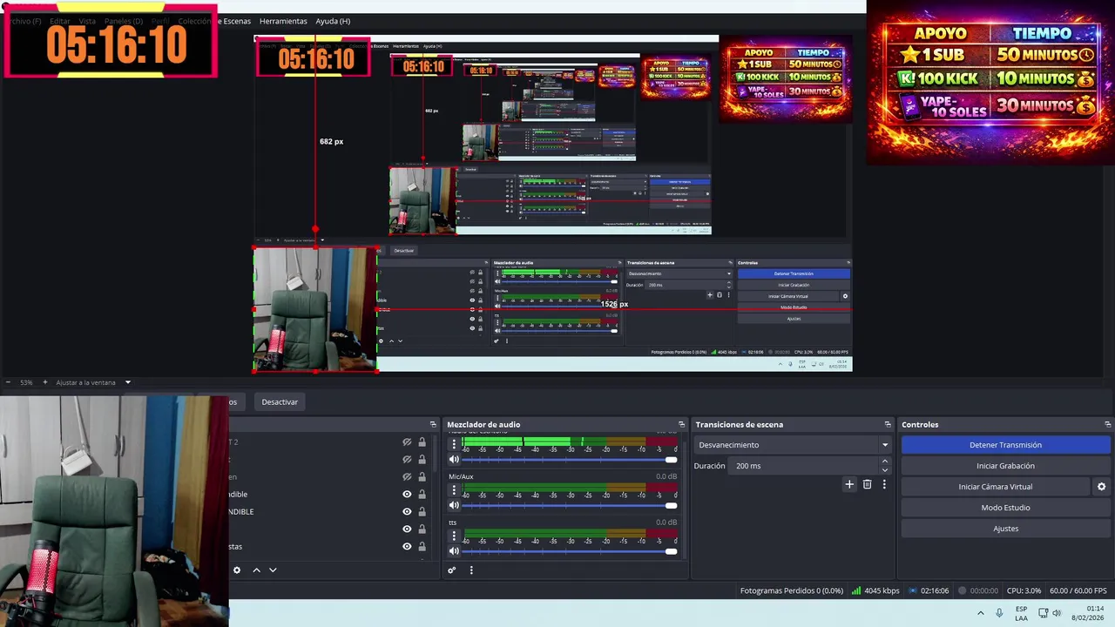Click ESP LAA language indicator
This screenshot has width=1115, height=627.
(1021, 613)
